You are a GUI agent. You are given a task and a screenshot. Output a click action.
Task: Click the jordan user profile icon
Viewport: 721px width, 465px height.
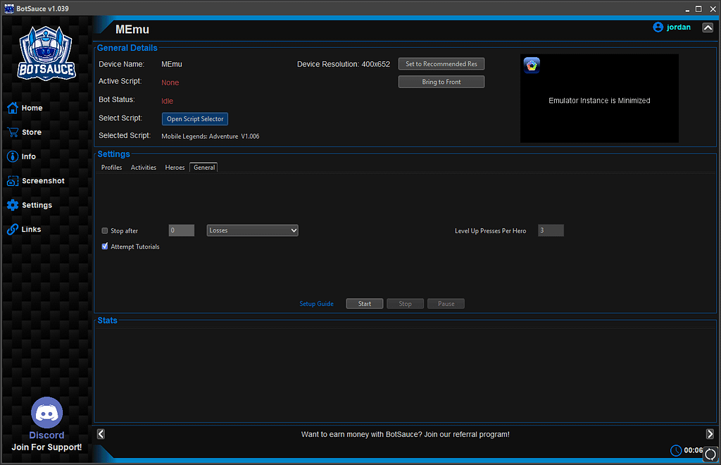point(658,27)
